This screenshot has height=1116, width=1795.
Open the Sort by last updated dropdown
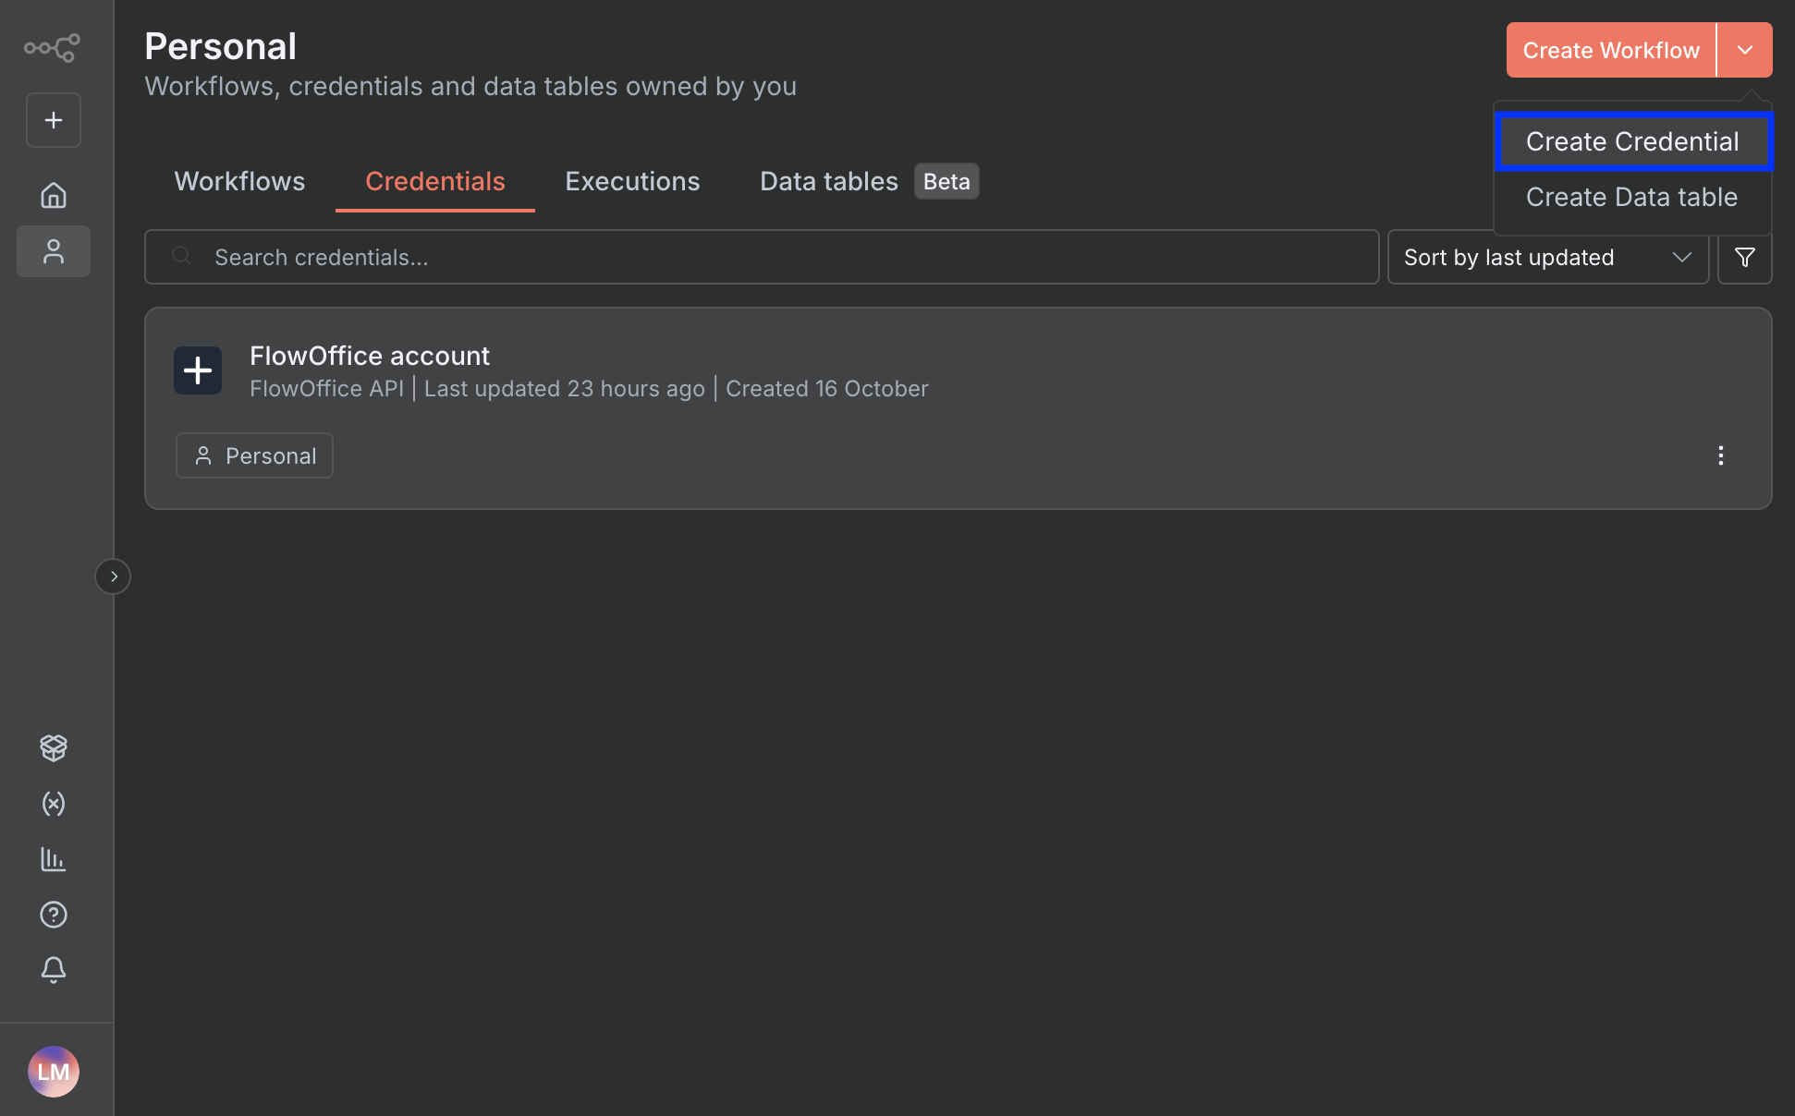(1547, 258)
